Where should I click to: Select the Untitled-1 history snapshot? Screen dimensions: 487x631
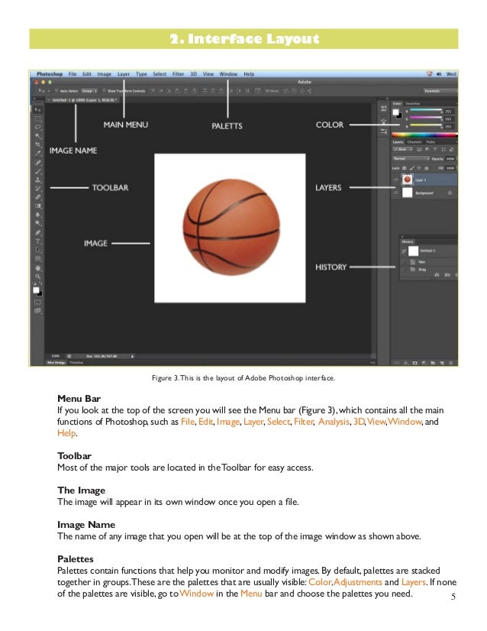(429, 251)
